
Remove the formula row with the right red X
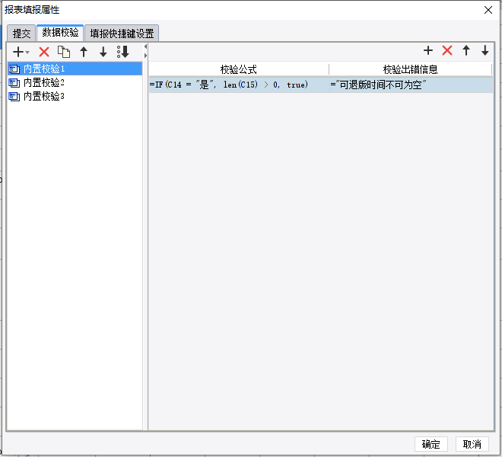(x=447, y=50)
